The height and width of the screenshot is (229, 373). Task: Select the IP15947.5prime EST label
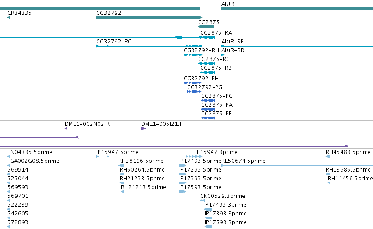117,152
